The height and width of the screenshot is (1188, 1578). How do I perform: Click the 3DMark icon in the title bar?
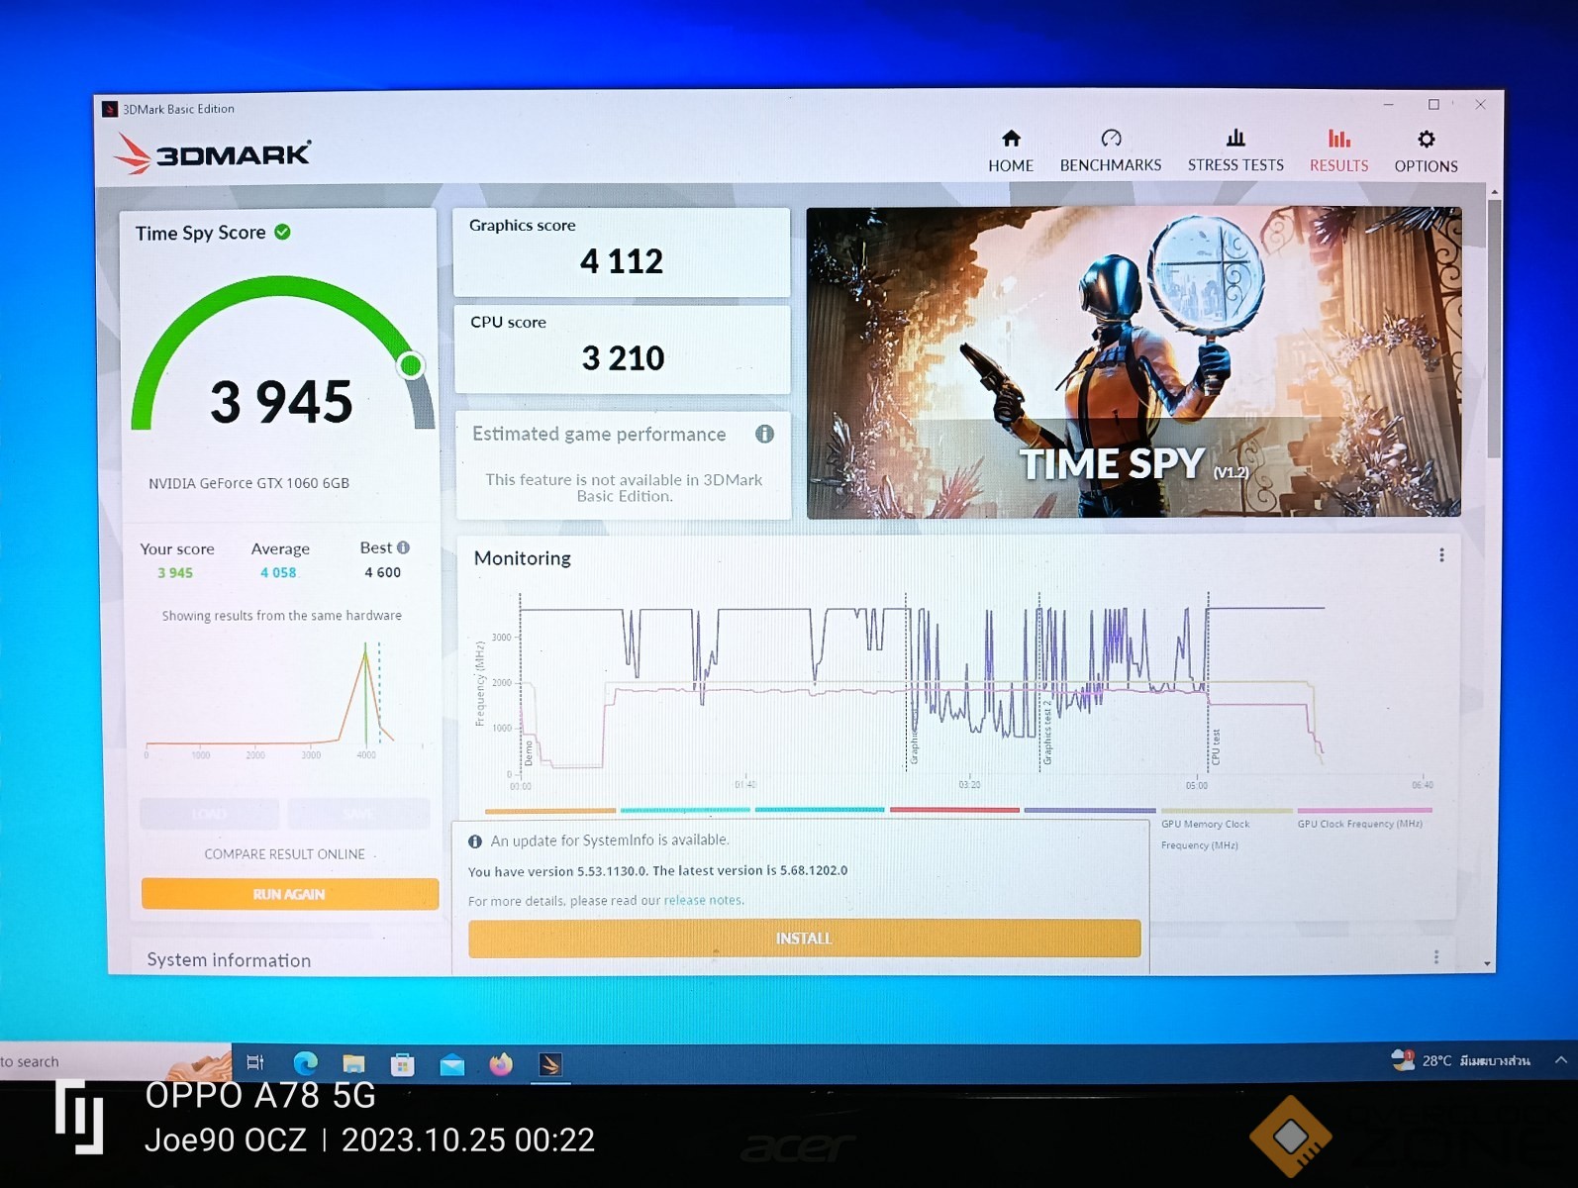[x=111, y=109]
